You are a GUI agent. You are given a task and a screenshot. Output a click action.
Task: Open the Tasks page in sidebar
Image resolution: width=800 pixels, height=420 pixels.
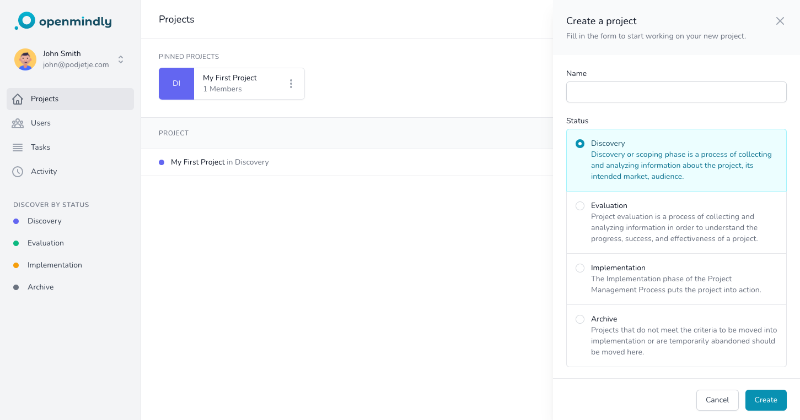(x=40, y=148)
